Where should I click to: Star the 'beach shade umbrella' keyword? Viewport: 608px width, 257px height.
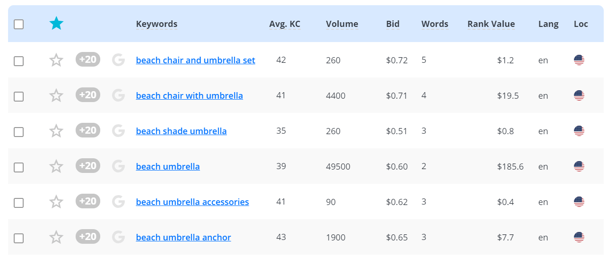coord(56,131)
